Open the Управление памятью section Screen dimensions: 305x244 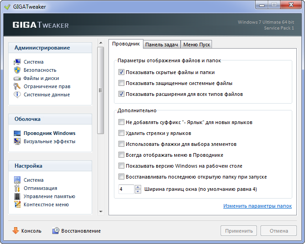tap(49, 196)
